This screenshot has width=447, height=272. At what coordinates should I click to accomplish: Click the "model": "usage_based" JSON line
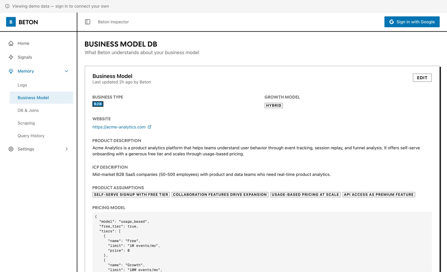[124, 221]
